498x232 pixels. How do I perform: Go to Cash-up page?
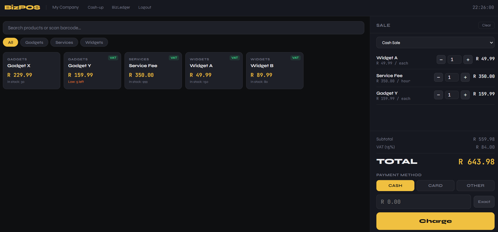tap(96, 7)
